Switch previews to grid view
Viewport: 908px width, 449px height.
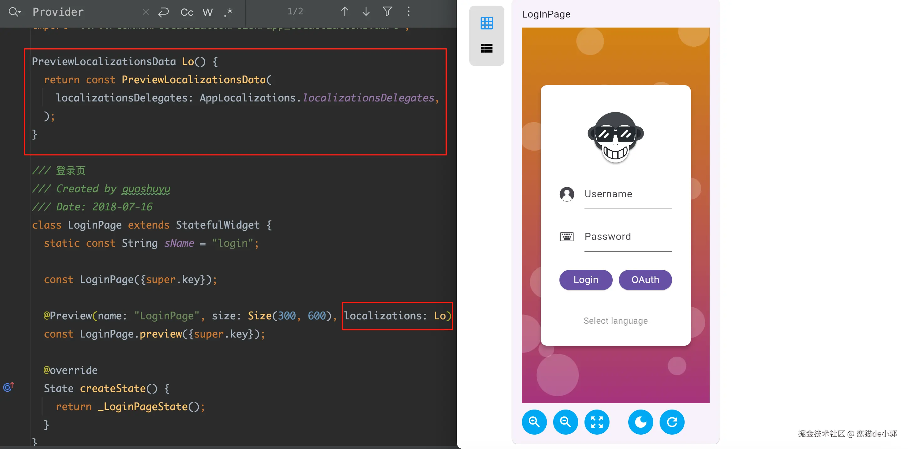click(x=487, y=23)
